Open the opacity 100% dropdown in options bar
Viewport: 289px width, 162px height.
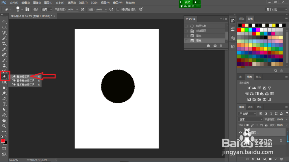(77, 10)
